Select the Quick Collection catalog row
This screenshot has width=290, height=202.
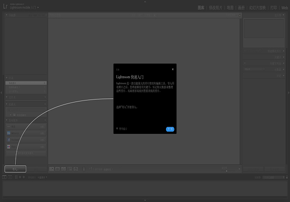26,87
